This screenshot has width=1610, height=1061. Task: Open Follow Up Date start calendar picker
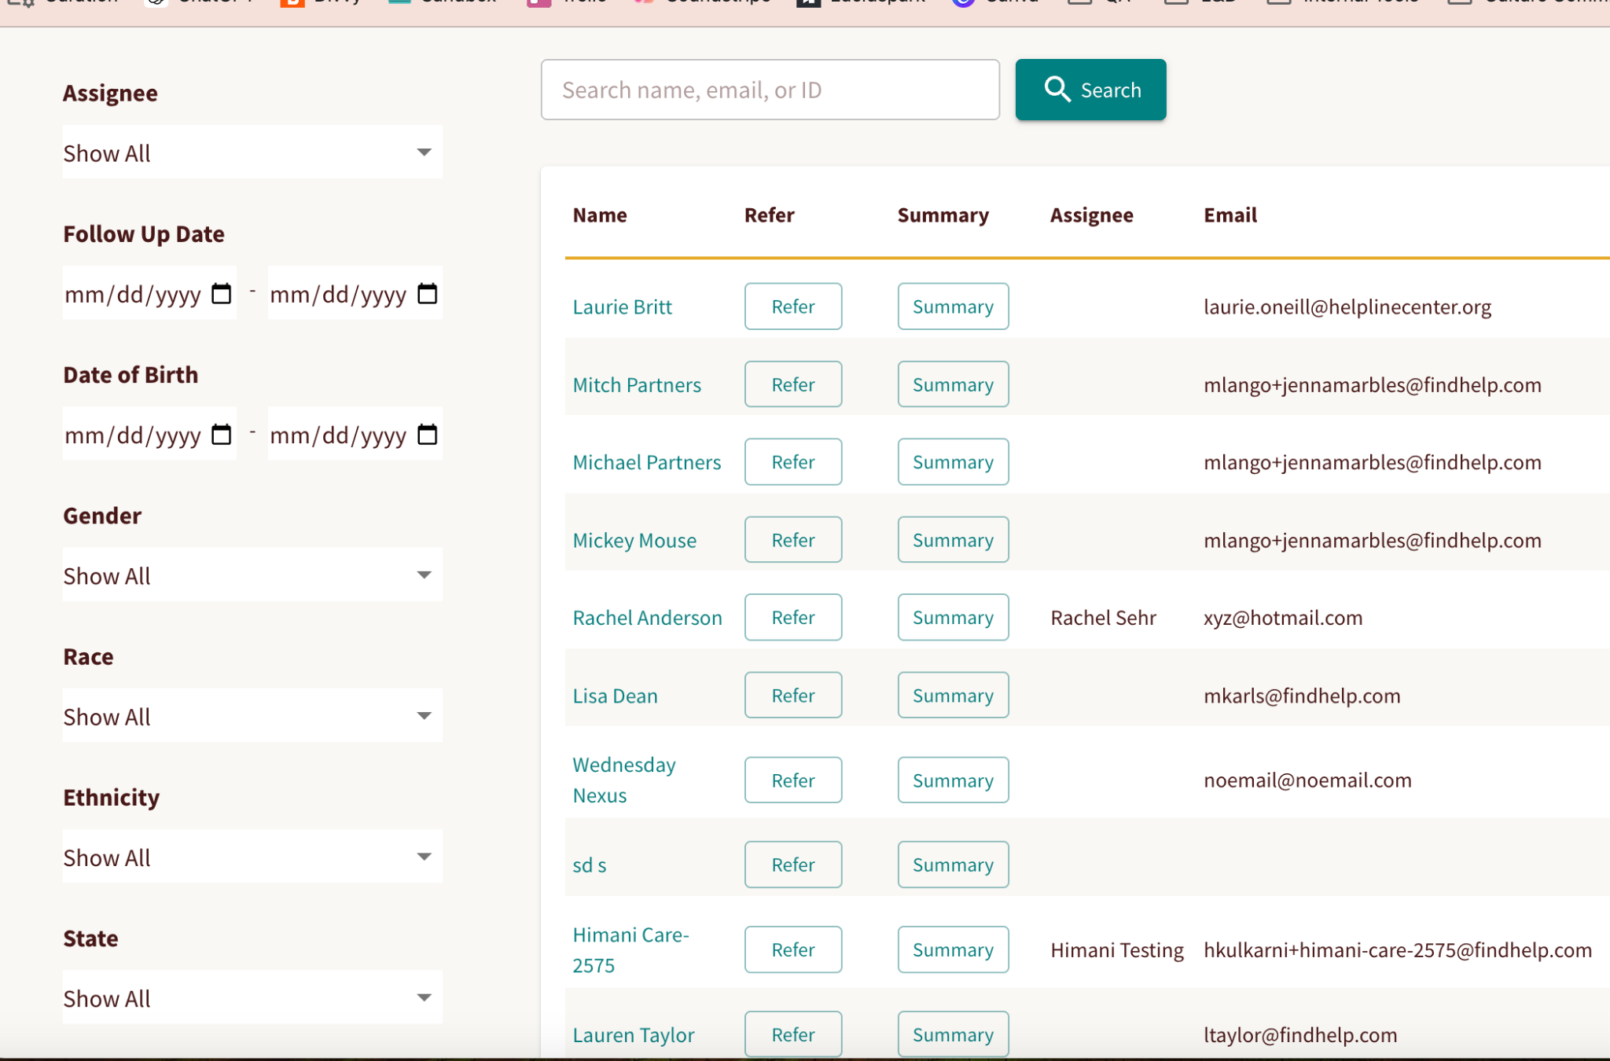pos(222,294)
